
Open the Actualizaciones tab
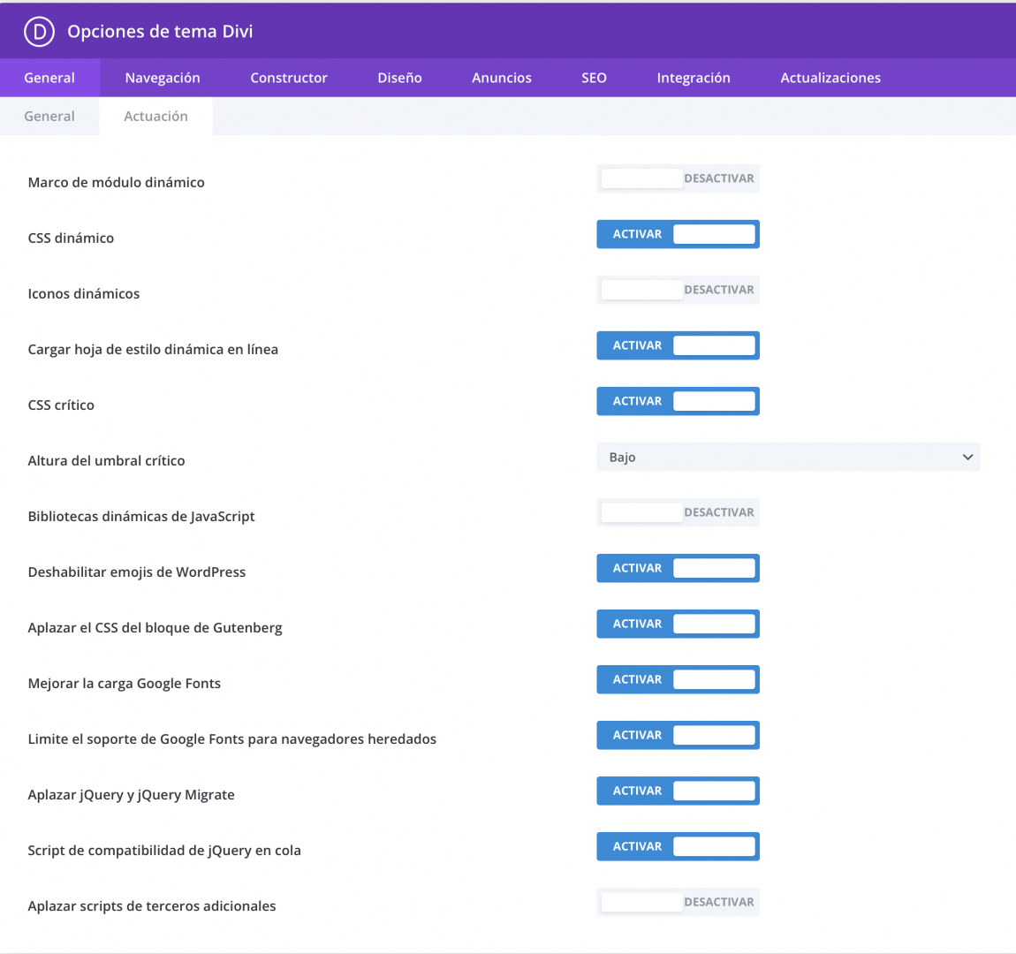(x=830, y=78)
